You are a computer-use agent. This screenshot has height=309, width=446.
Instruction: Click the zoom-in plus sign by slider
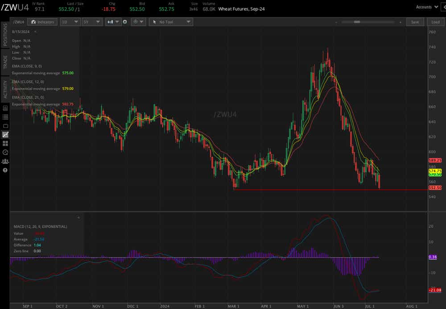click(x=401, y=22)
